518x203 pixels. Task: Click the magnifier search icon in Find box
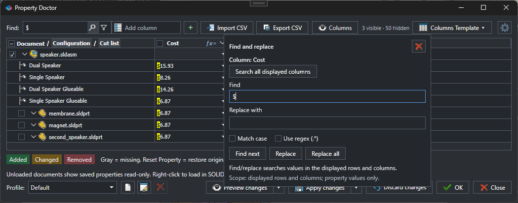tap(92, 28)
